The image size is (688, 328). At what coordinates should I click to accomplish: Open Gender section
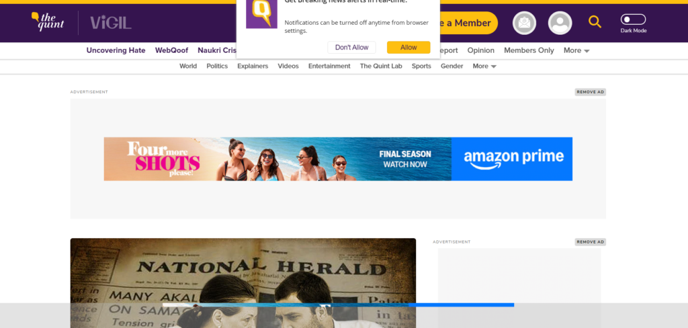pos(452,66)
